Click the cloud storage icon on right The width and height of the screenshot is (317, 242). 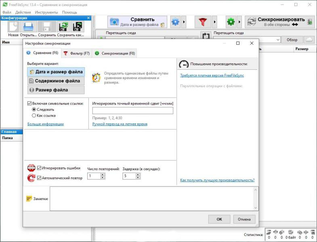pos(309,40)
